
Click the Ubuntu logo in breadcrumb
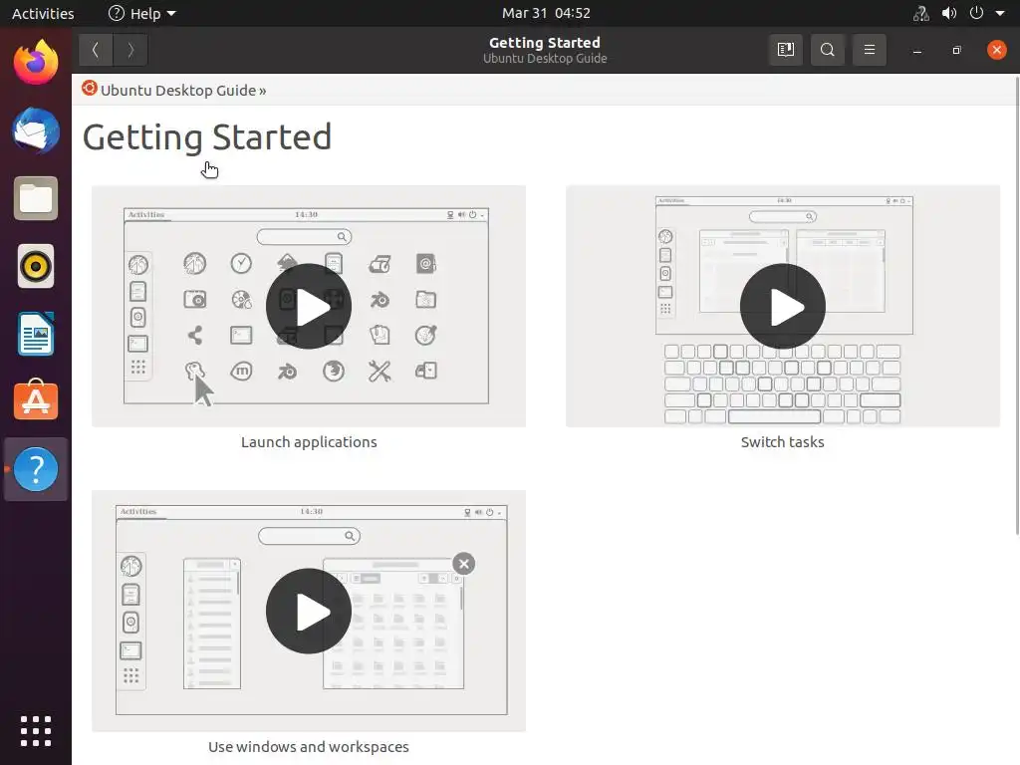tap(90, 89)
